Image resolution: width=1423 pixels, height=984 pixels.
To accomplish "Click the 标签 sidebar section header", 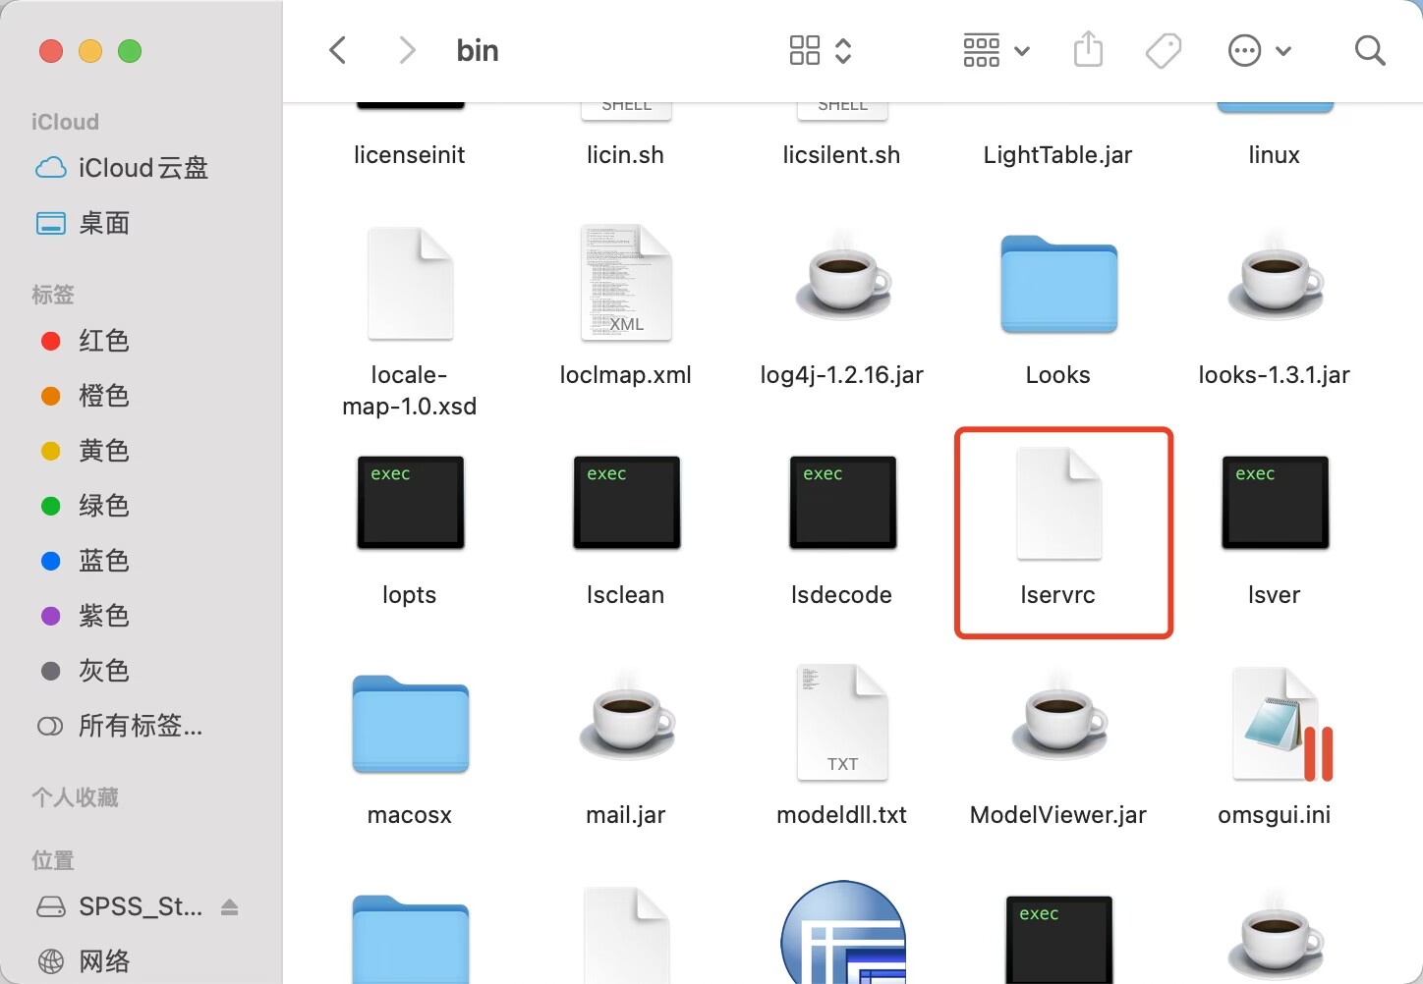I will point(53,295).
